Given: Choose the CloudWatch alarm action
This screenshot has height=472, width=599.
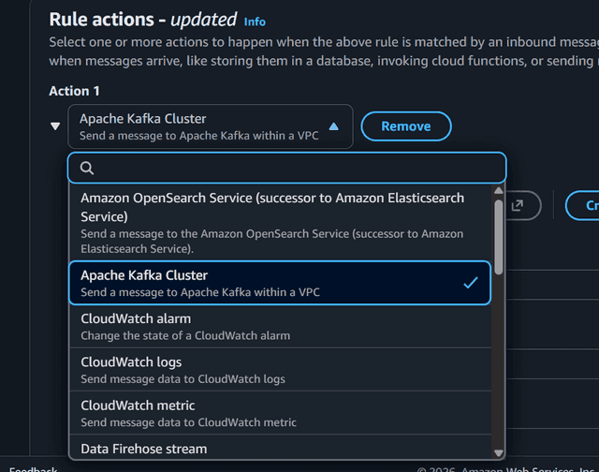Looking at the screenshot, I should (280, 327).
